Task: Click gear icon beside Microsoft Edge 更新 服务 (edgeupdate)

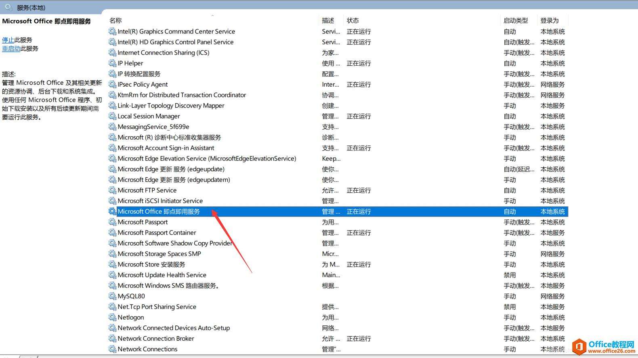Action: [x=112, y=169]
